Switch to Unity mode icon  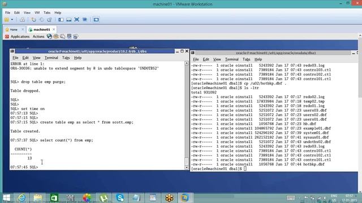coord(85,20)
